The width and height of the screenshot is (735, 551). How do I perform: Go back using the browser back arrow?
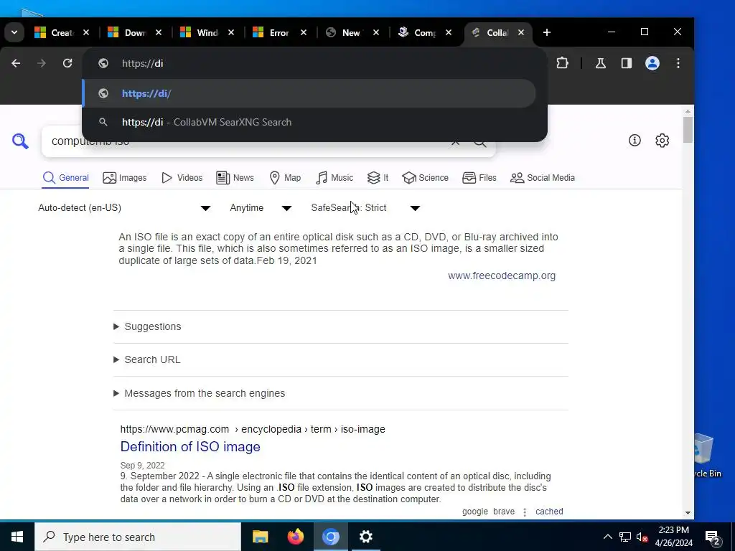16,63
